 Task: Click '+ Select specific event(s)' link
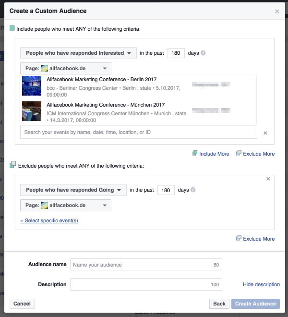pyautogui.click(x=49, y=220)
